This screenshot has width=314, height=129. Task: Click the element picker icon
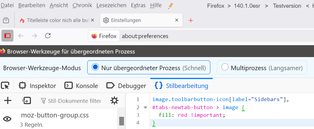pos(5,86)
